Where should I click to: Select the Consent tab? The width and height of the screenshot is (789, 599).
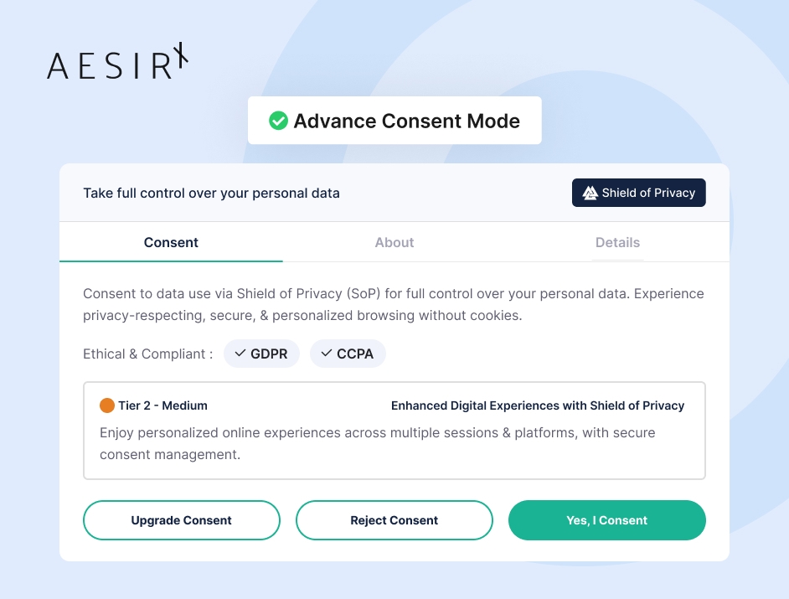click(170, 242)
